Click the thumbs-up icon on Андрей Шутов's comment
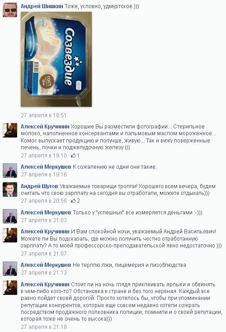The width and height of the screenshot is (226, 332). 73,201
